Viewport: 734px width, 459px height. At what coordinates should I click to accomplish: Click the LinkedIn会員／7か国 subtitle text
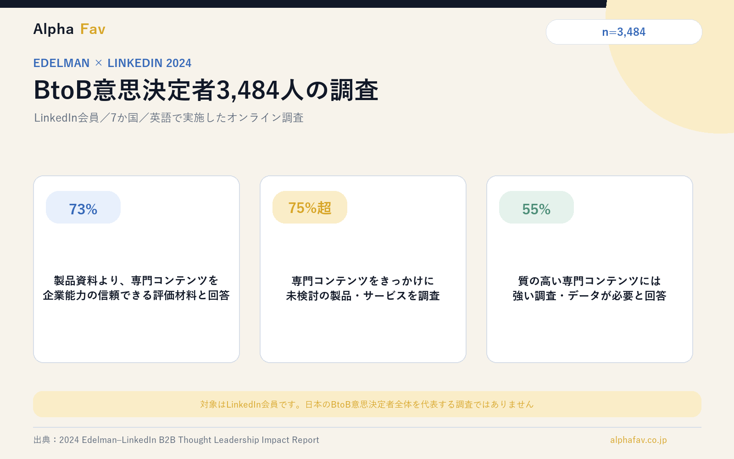coord(169,118)
